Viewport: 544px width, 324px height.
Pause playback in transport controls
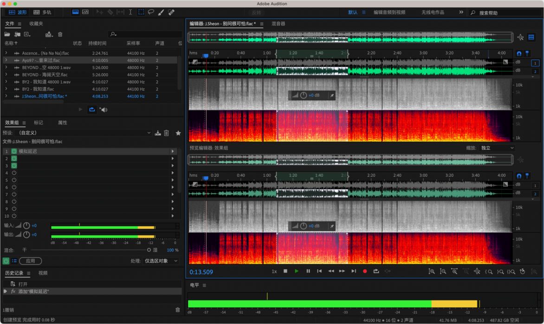308,271
